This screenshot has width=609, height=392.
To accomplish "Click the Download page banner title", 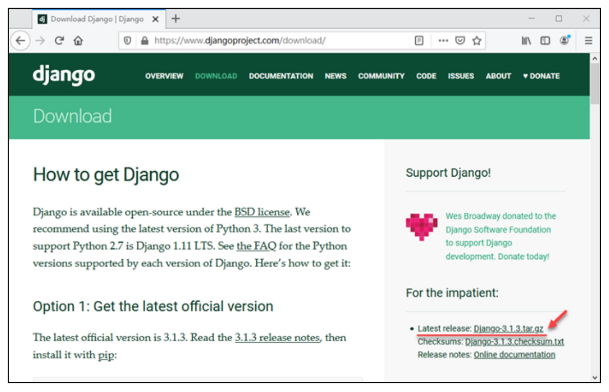I will [72, 116].
